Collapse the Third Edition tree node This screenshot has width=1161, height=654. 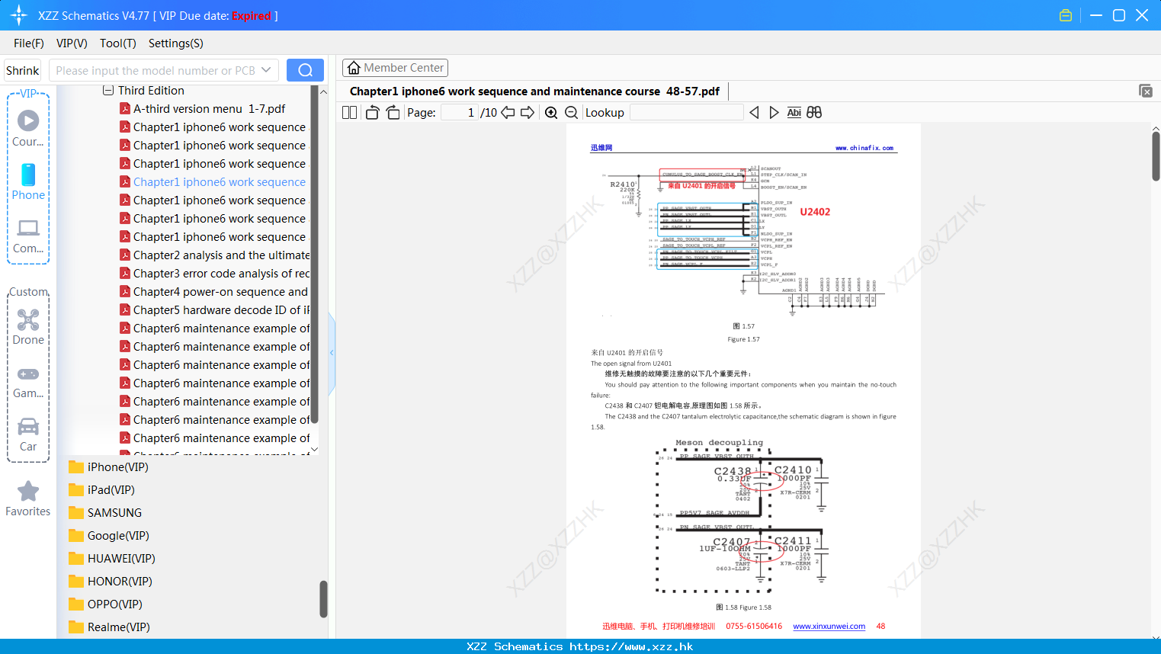pos(108,90)
